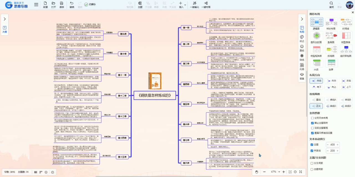Enable 分支自由布局 checkbox

pyautogui.click(x=312, y=118)
